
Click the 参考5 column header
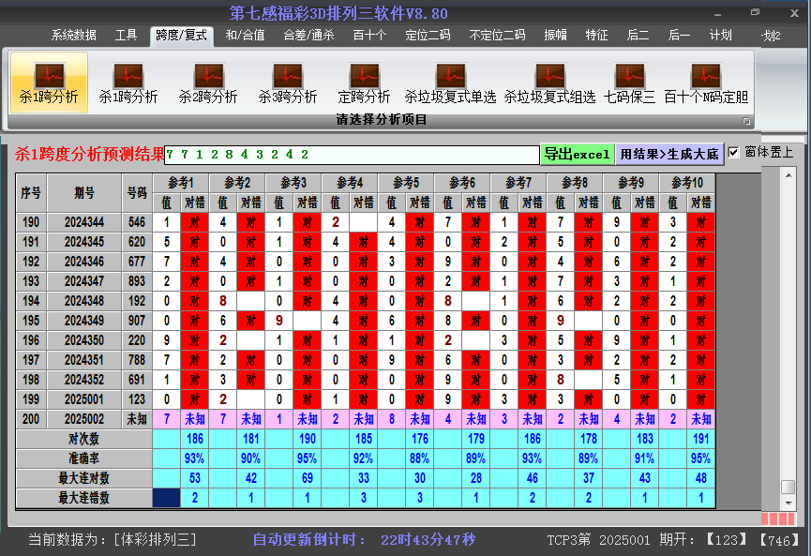[406, 183]
